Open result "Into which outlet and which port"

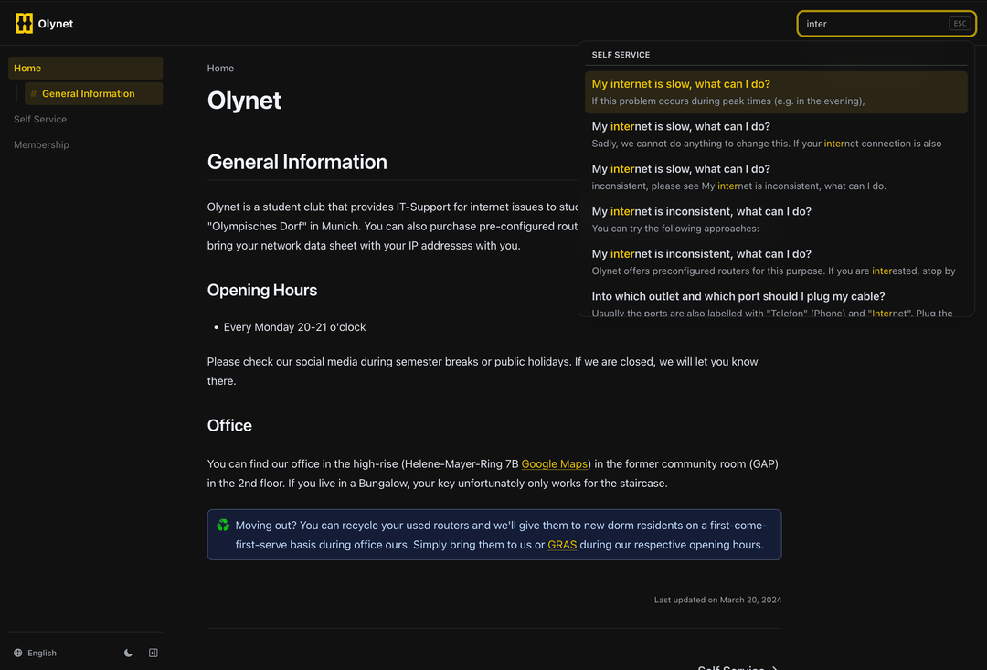pyautogui.click(x=776, y=301)
